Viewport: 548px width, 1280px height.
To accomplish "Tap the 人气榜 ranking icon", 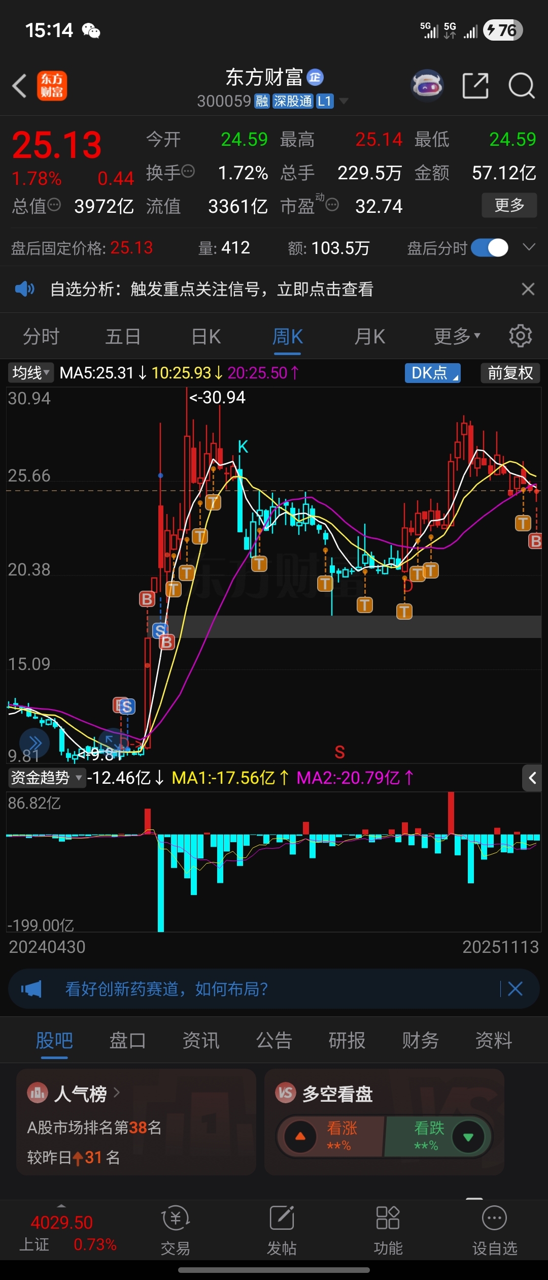I will [38, 1093].
